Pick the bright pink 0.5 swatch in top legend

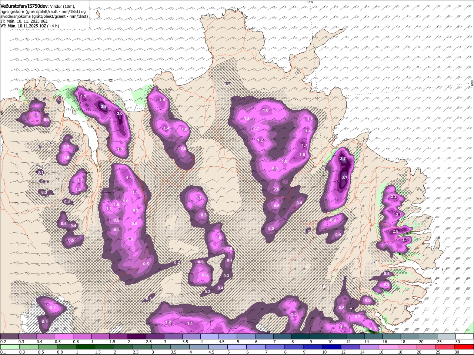point(64,336)
